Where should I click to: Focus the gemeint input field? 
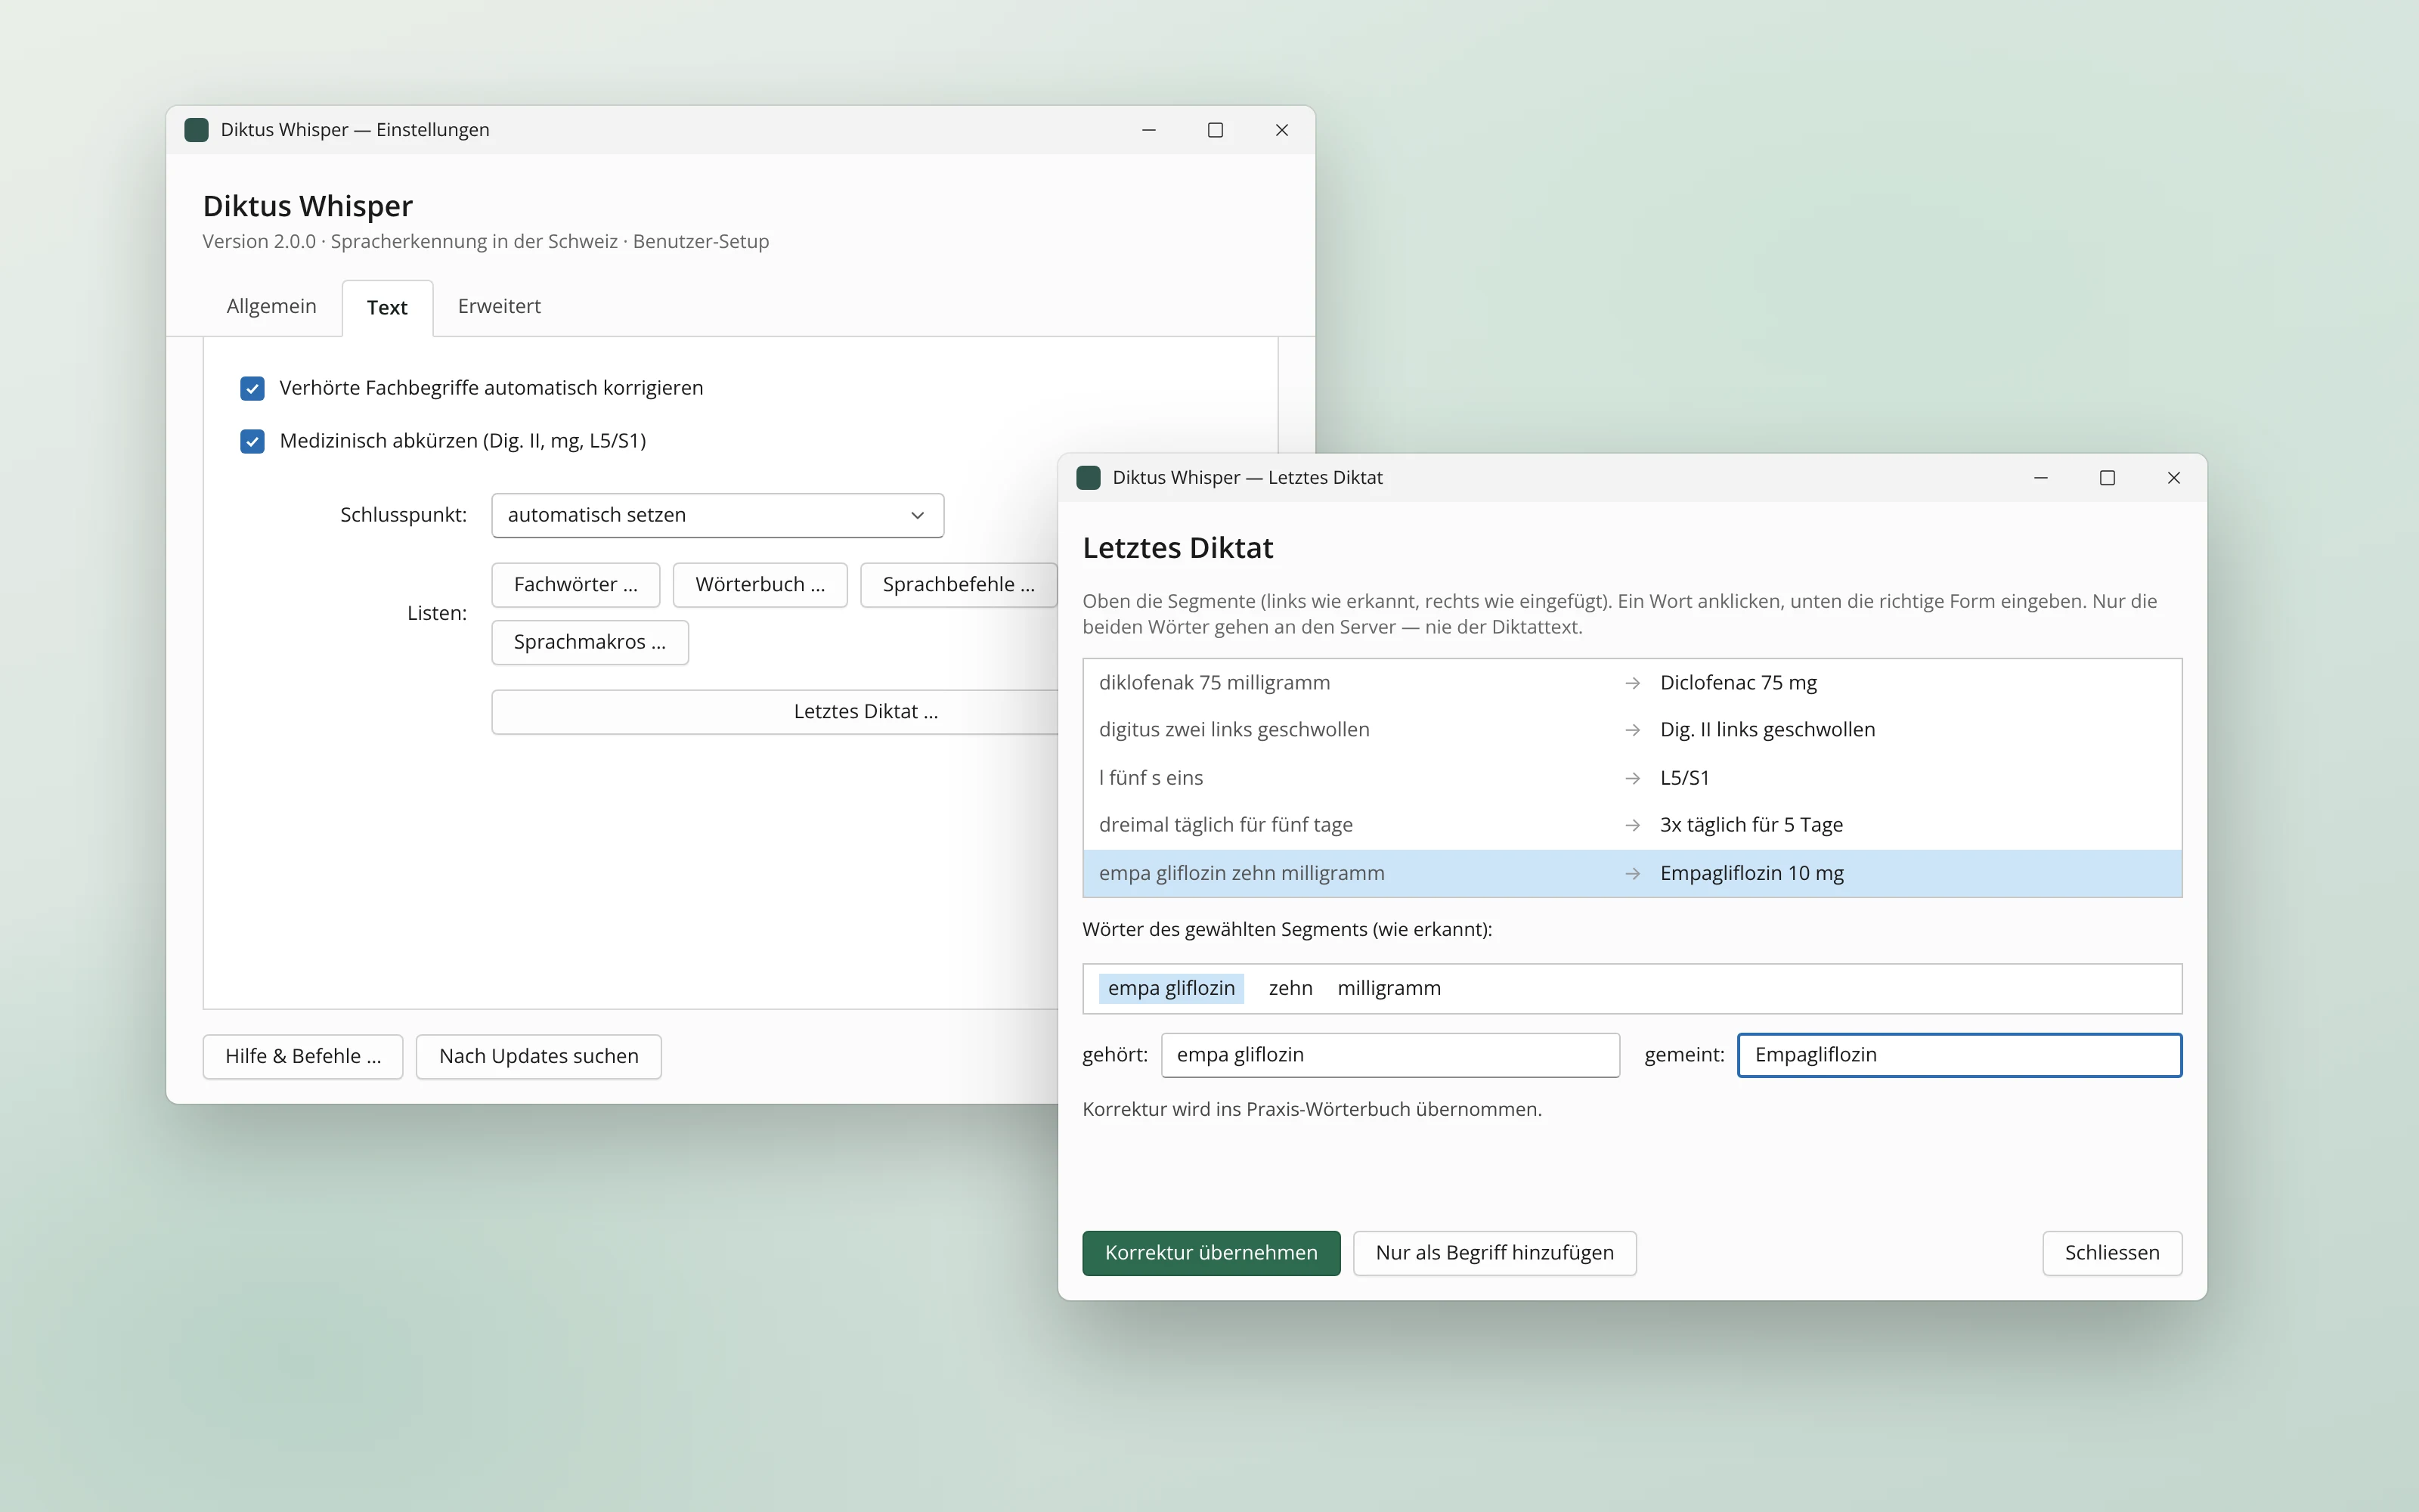coord(1960,1055)
